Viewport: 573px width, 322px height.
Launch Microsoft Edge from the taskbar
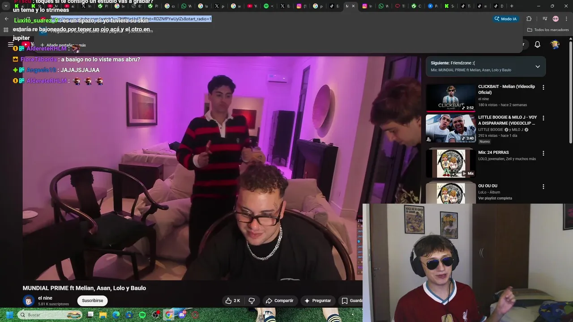click(116, 315)
